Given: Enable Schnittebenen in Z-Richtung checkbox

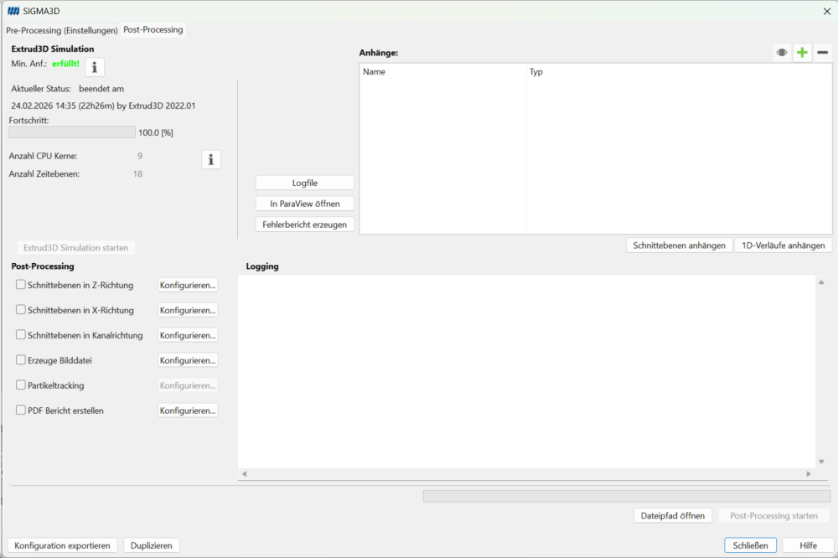Looking at the screenshot, I should click(x=21, y=284).
